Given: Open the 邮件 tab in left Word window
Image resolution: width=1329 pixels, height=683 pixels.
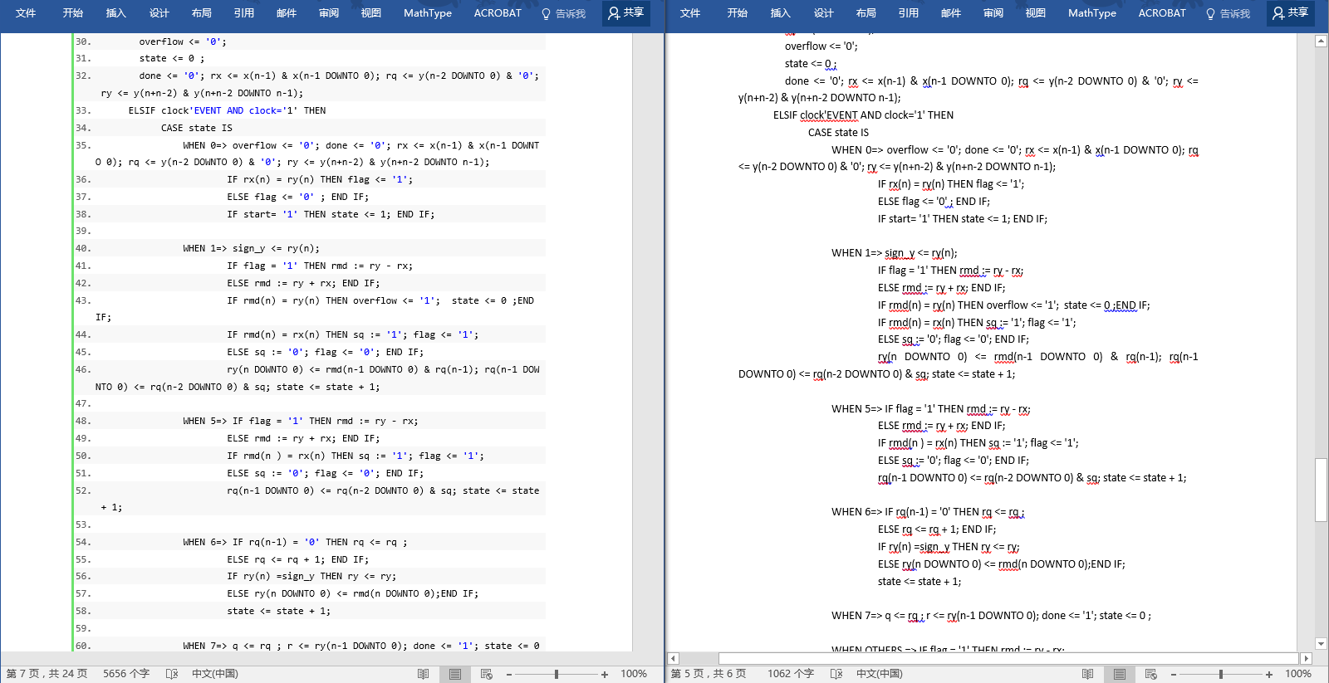Looking at the screenshot, I should pyautogui.click(x=287, y=13).
